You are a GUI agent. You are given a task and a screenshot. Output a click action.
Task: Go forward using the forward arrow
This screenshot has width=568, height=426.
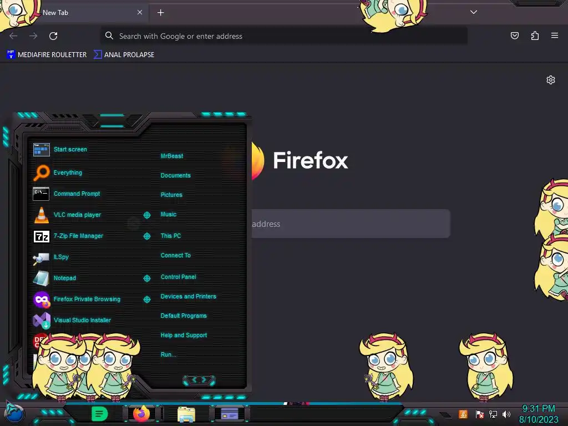click(33, 36)
